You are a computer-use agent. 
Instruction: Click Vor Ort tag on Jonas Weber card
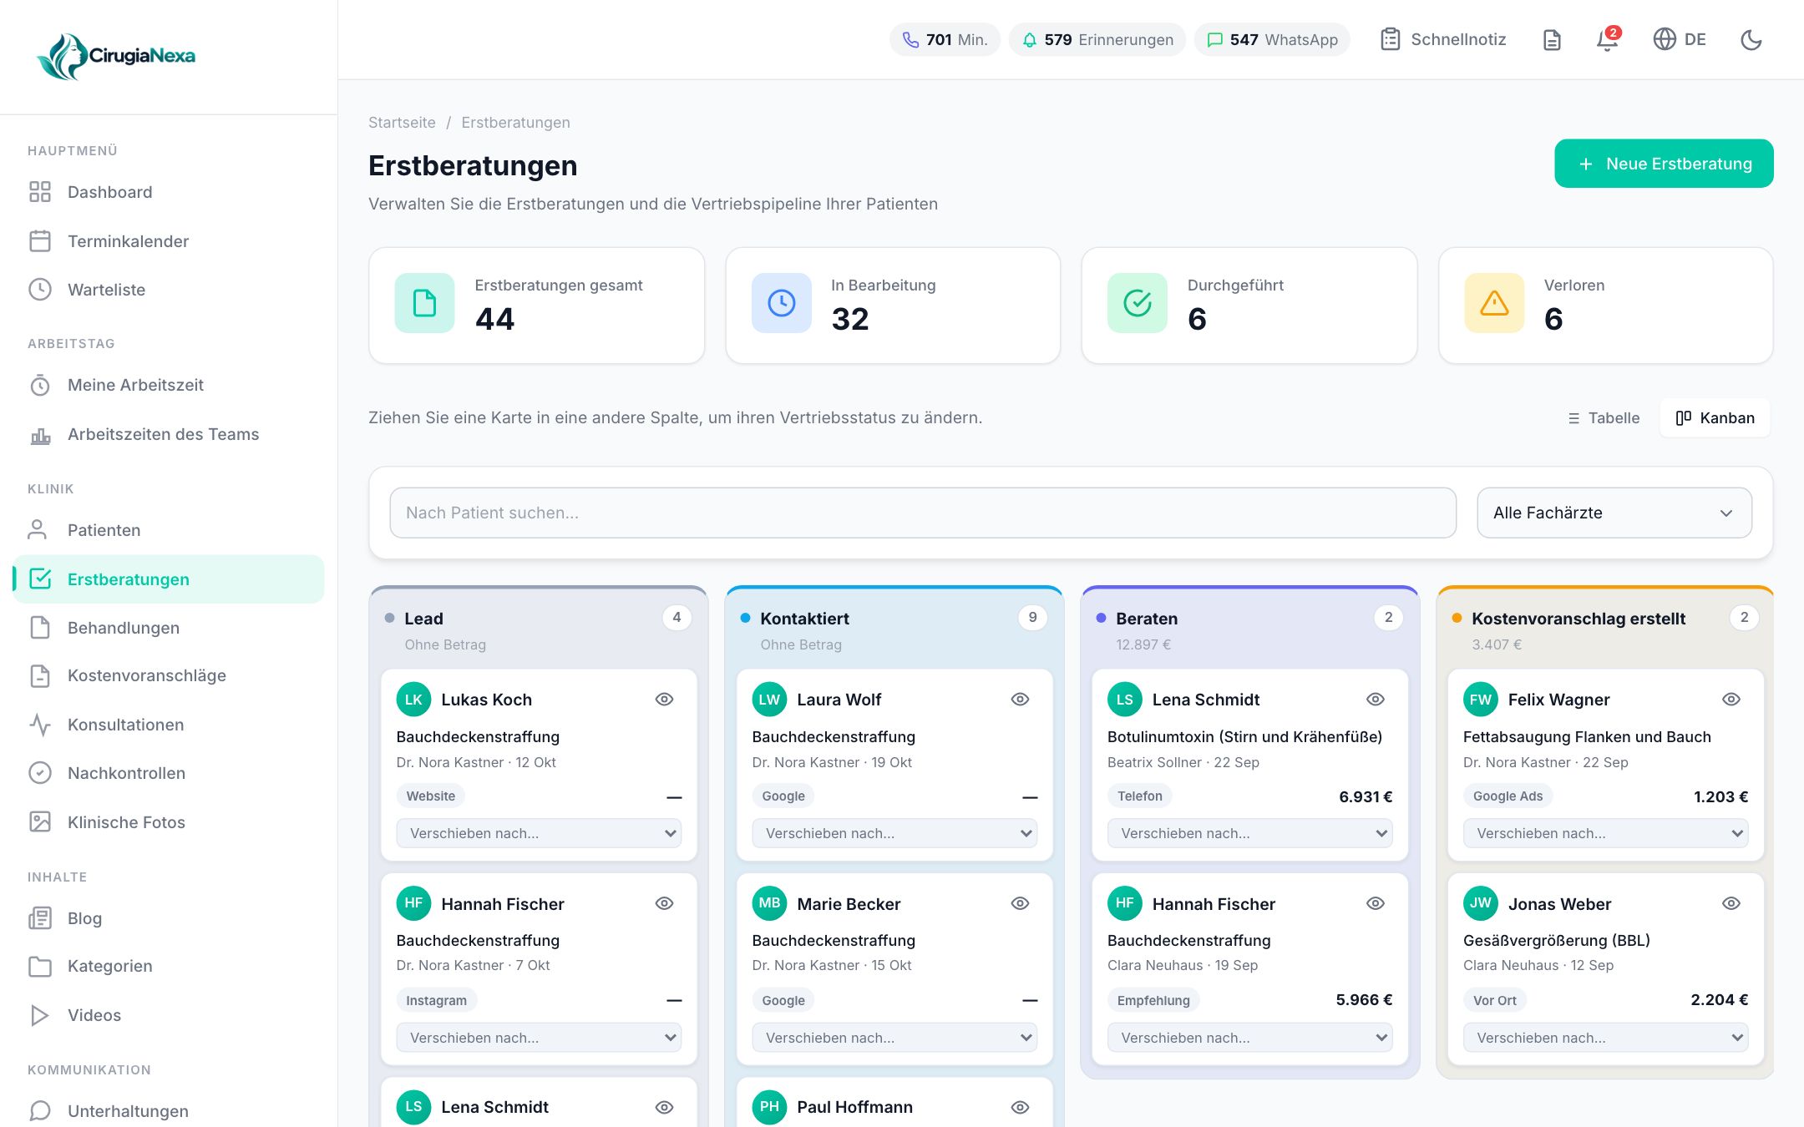pos(1495,1000)
